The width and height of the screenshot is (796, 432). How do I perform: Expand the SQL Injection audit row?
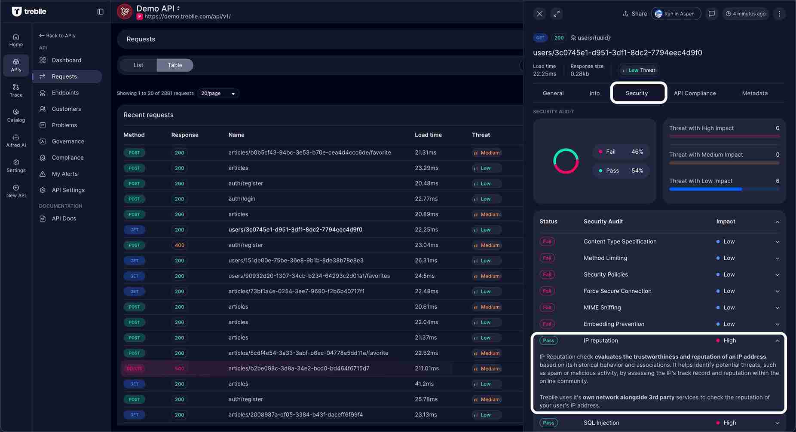[777, 423]
